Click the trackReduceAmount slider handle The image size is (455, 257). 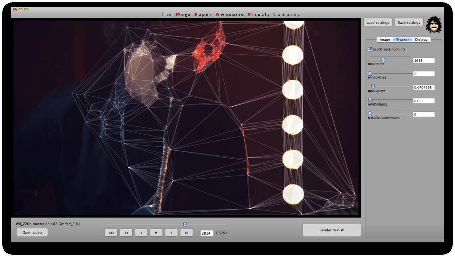(x=370, y=114)
